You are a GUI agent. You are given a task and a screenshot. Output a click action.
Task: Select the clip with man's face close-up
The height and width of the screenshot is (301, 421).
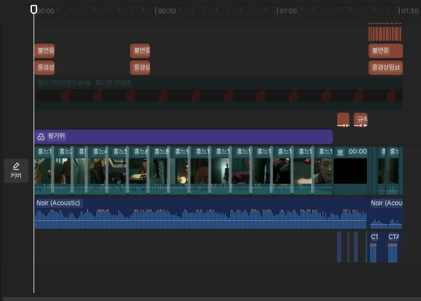click(323, 171)
